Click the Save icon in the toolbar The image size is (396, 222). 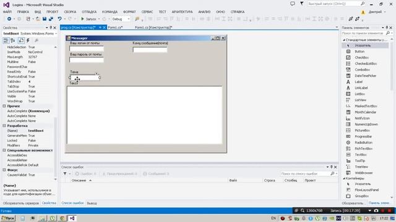45,19
